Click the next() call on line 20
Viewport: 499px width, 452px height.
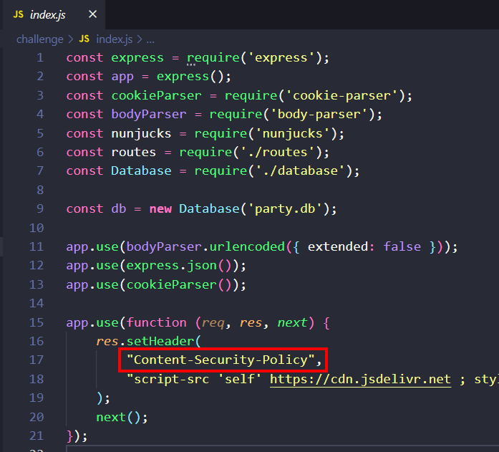point(122,416)
